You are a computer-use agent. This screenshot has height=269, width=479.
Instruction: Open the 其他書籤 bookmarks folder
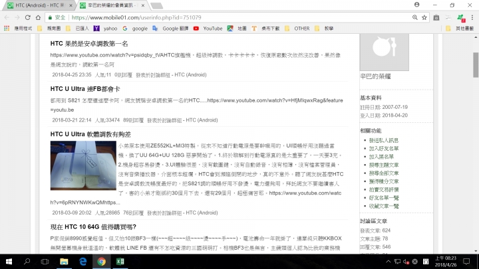(x=460, y=29)
